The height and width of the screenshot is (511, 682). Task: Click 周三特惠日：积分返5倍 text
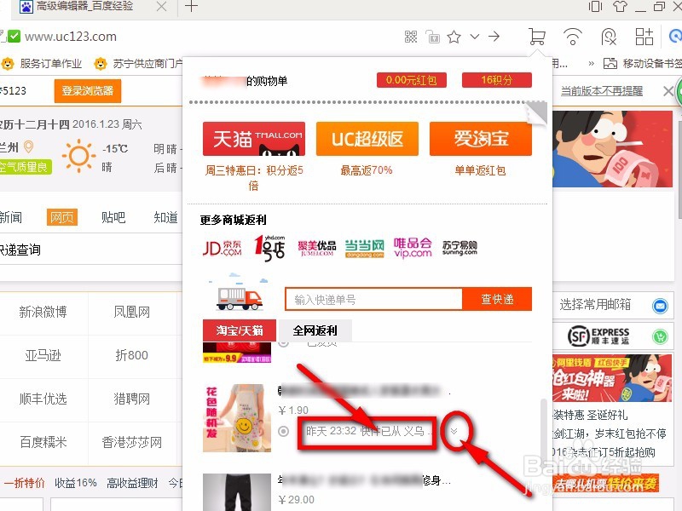254,178
